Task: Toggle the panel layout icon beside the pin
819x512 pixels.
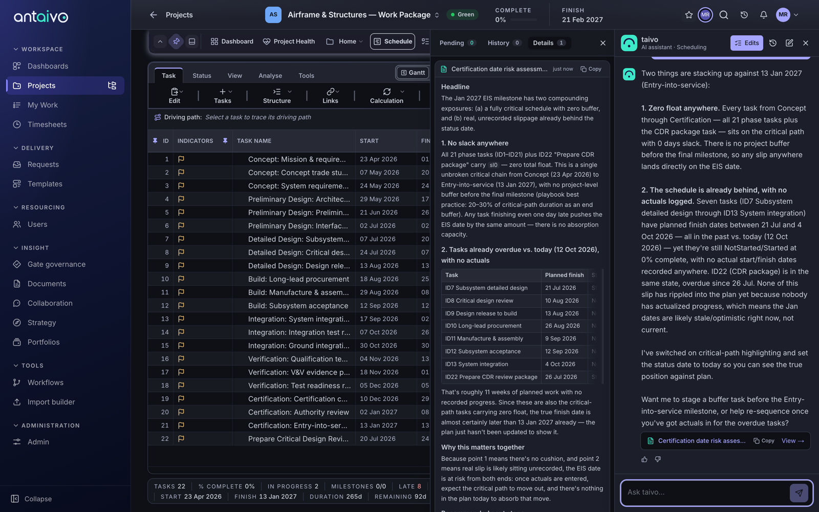Action: click(x=192, y=41)
